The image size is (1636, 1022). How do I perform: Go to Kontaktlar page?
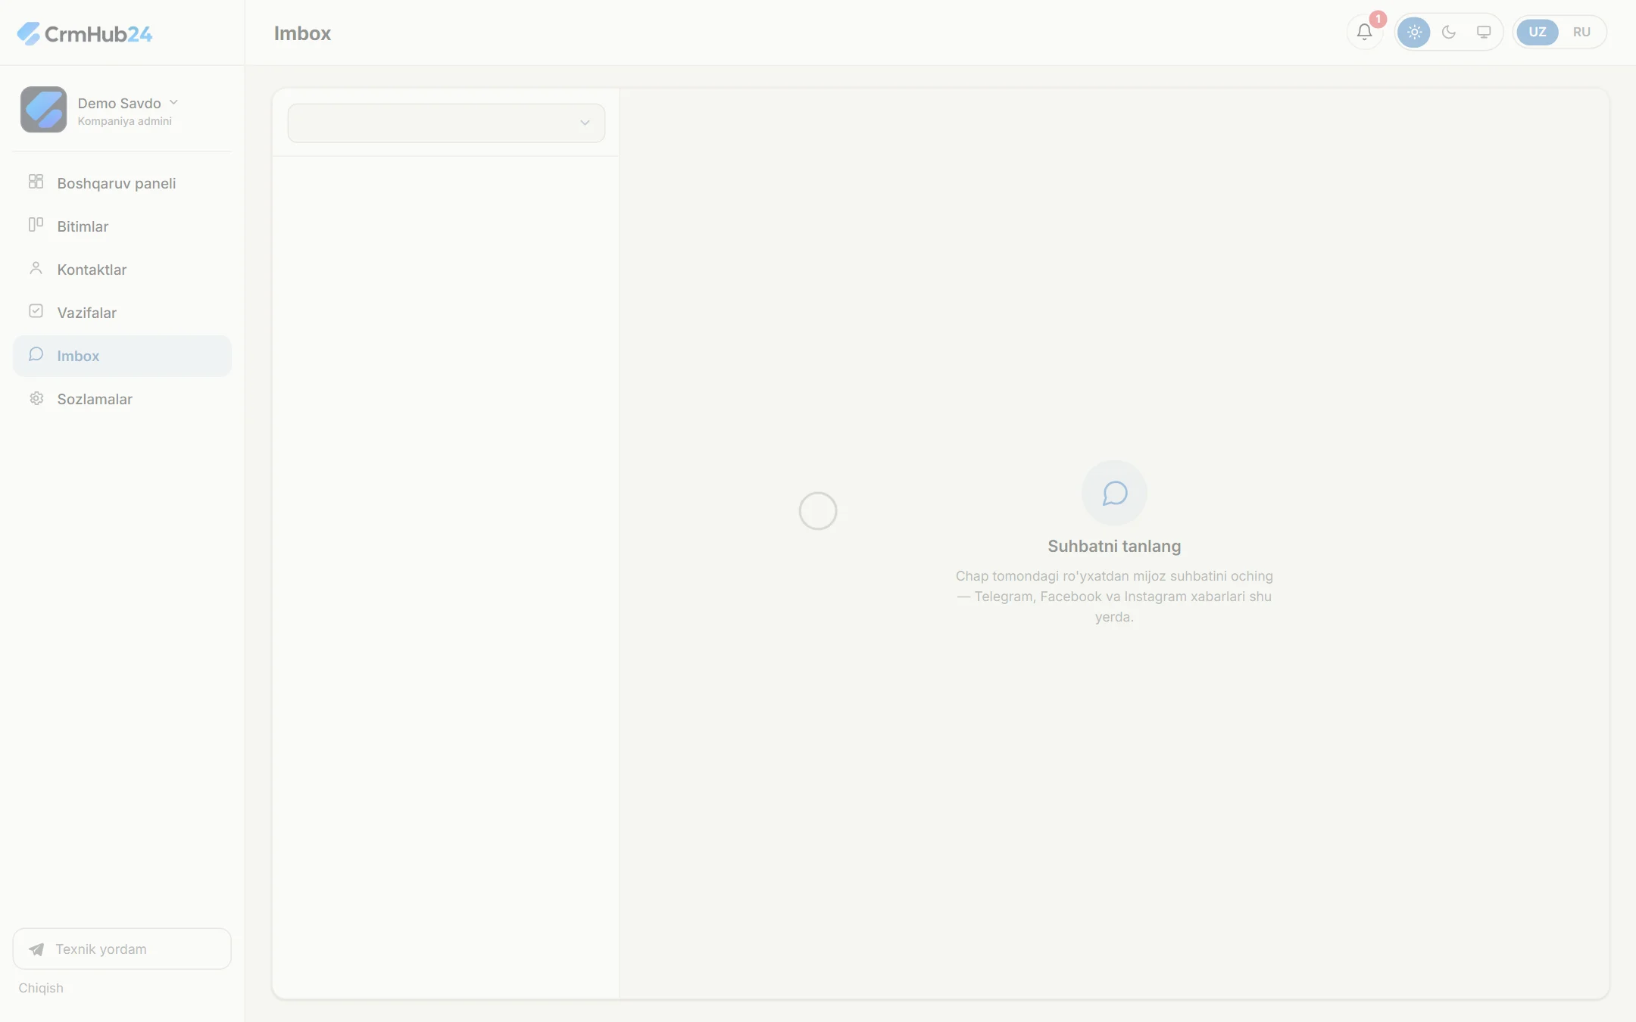click(122, 270)
